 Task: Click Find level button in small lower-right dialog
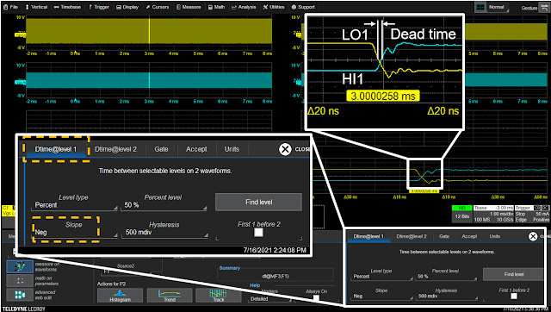tap(514, 274)
